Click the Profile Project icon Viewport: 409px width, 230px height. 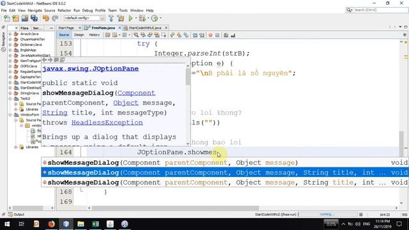tap(155, 19)
